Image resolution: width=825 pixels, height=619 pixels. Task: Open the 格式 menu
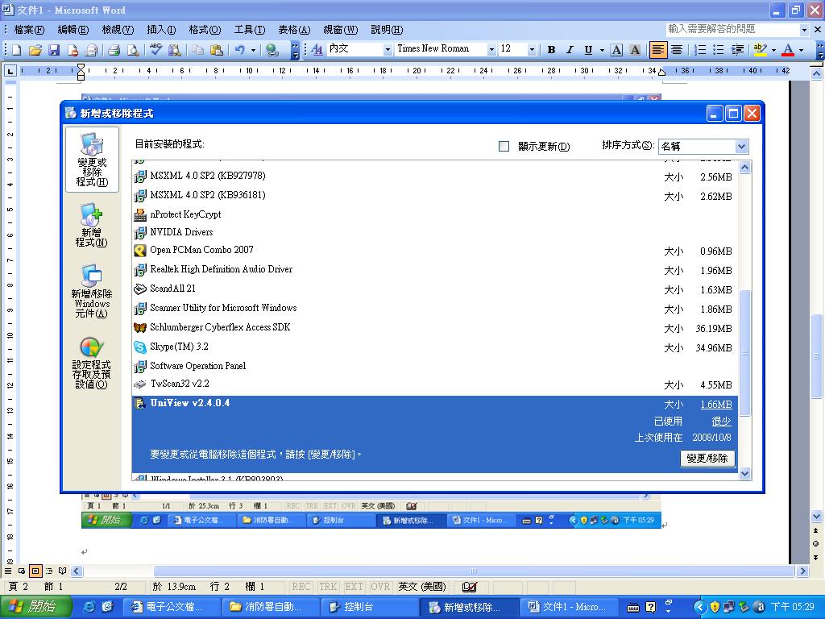[x=205, y=30]
